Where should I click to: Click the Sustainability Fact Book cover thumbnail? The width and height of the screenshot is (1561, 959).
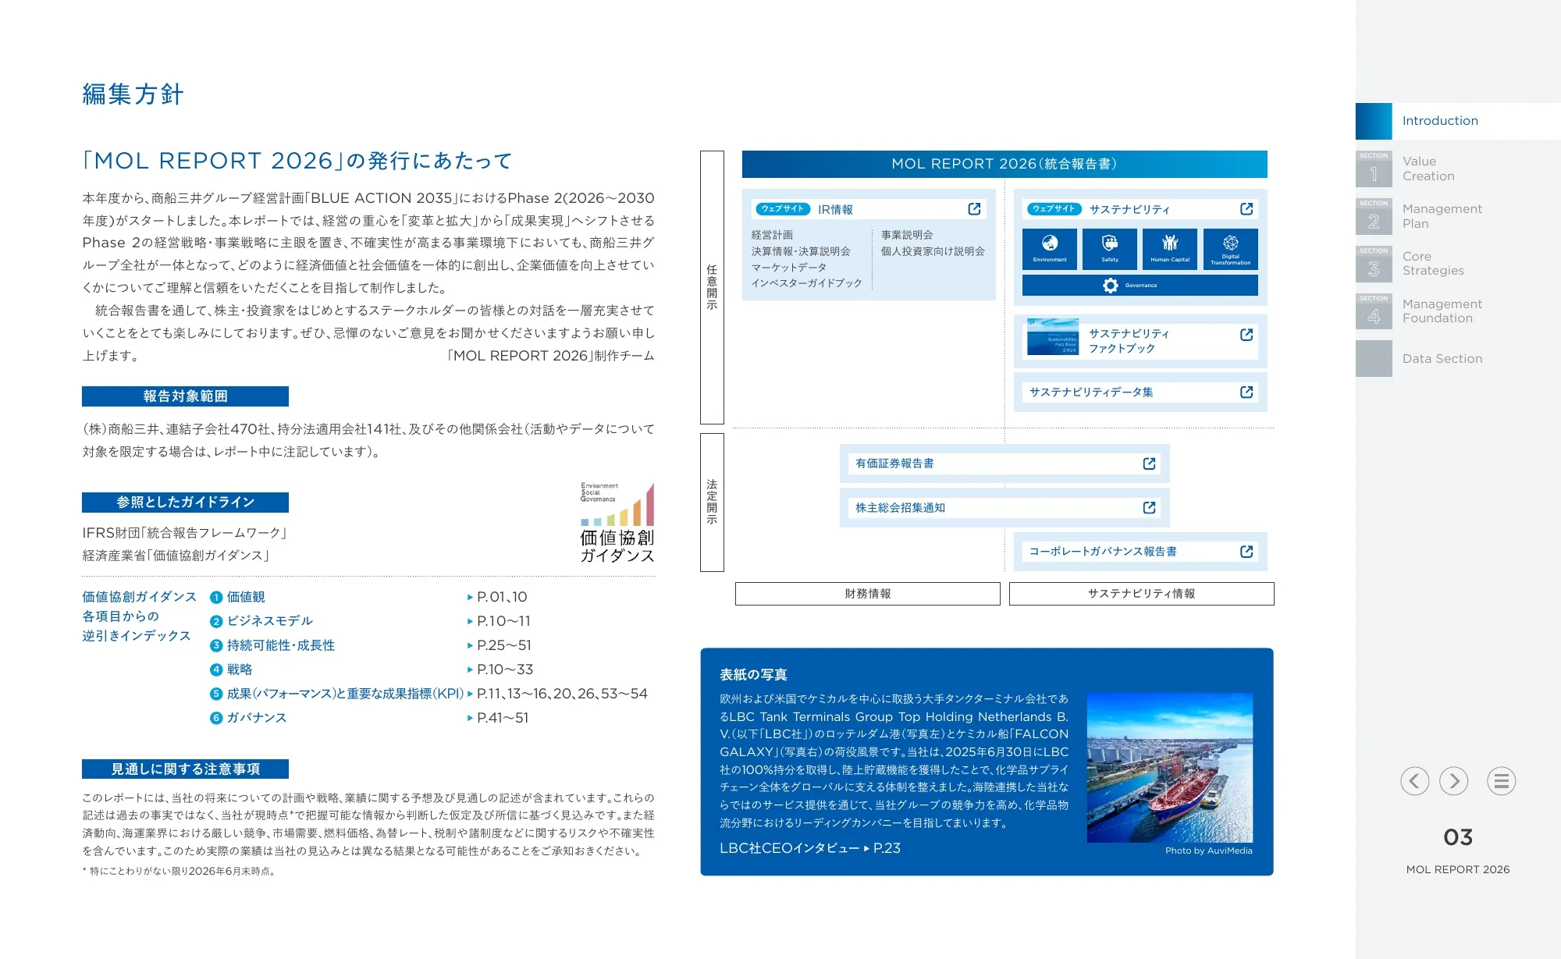1053,337
